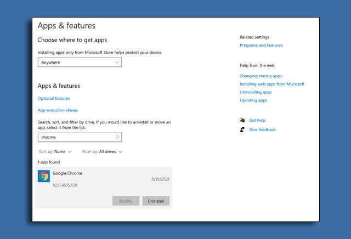
Task: Click the grayed-out Modify button
Action: coord(126,201)
